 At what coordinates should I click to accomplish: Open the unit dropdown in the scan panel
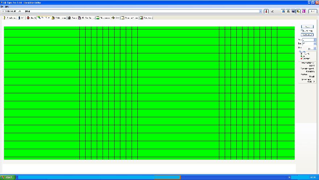tap(315, 48)
